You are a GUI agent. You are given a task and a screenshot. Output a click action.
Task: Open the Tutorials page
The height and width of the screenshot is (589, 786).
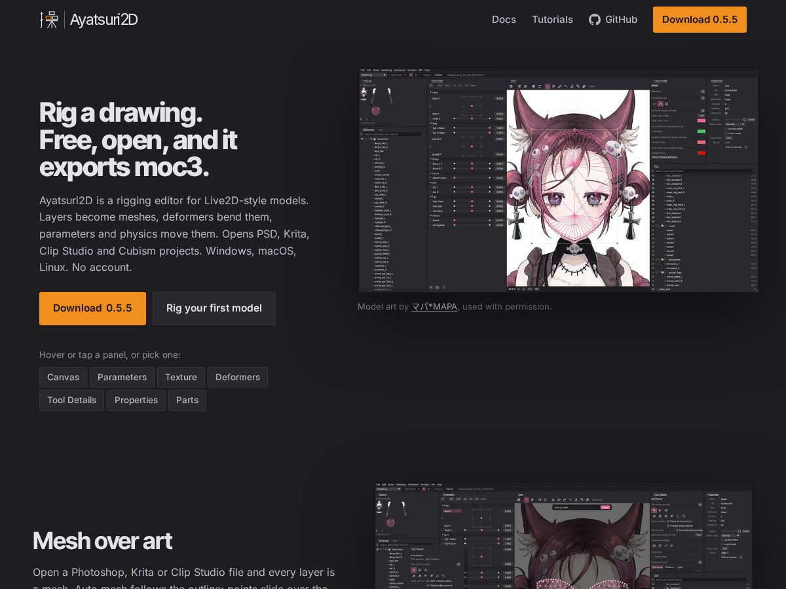tap(552, 20)
